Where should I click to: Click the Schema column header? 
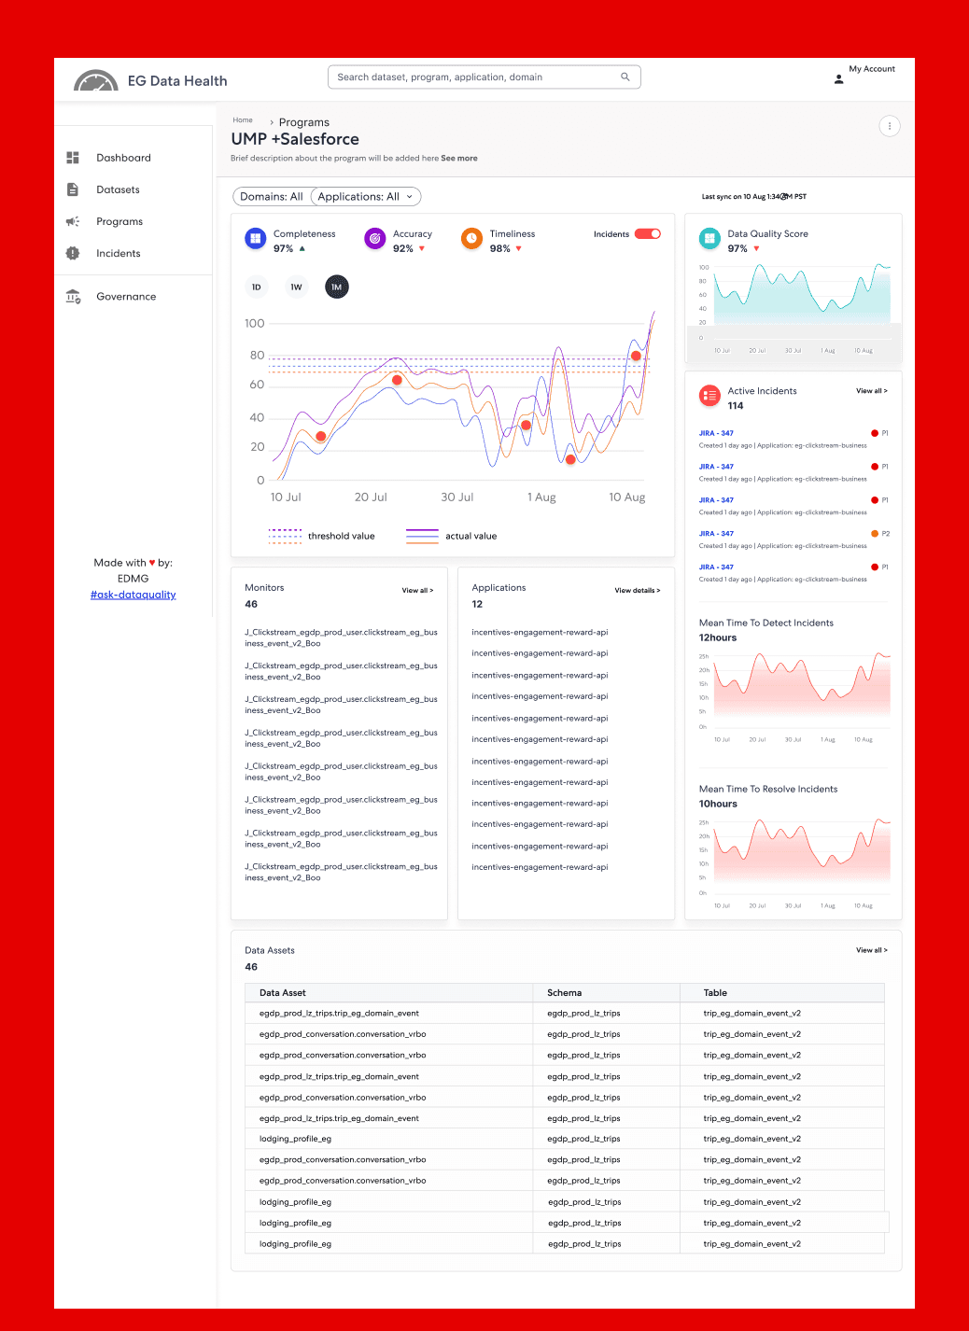[565, 993]
